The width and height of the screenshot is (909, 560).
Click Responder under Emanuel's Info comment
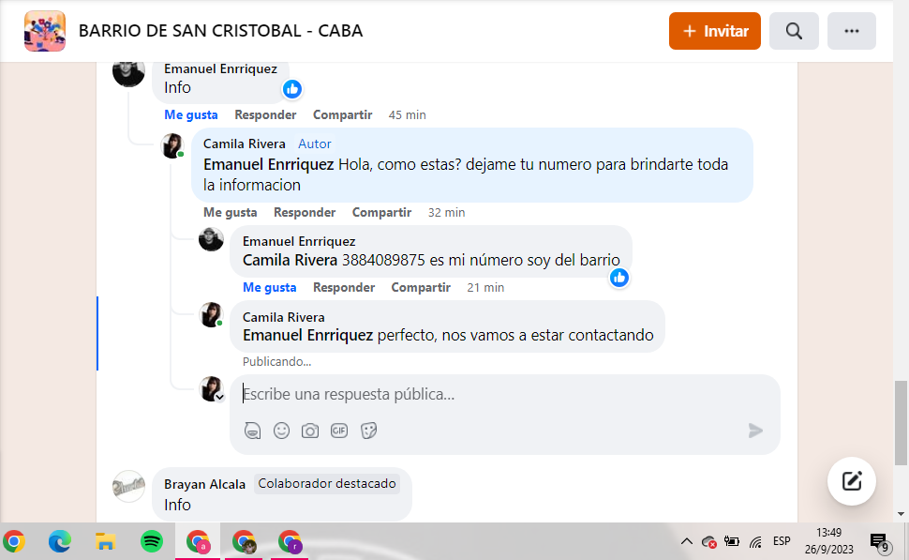pos(265,114)
